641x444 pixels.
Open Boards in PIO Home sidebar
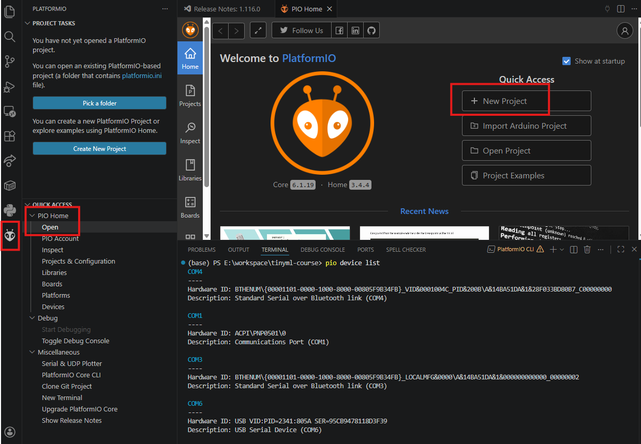pos(190,208)
